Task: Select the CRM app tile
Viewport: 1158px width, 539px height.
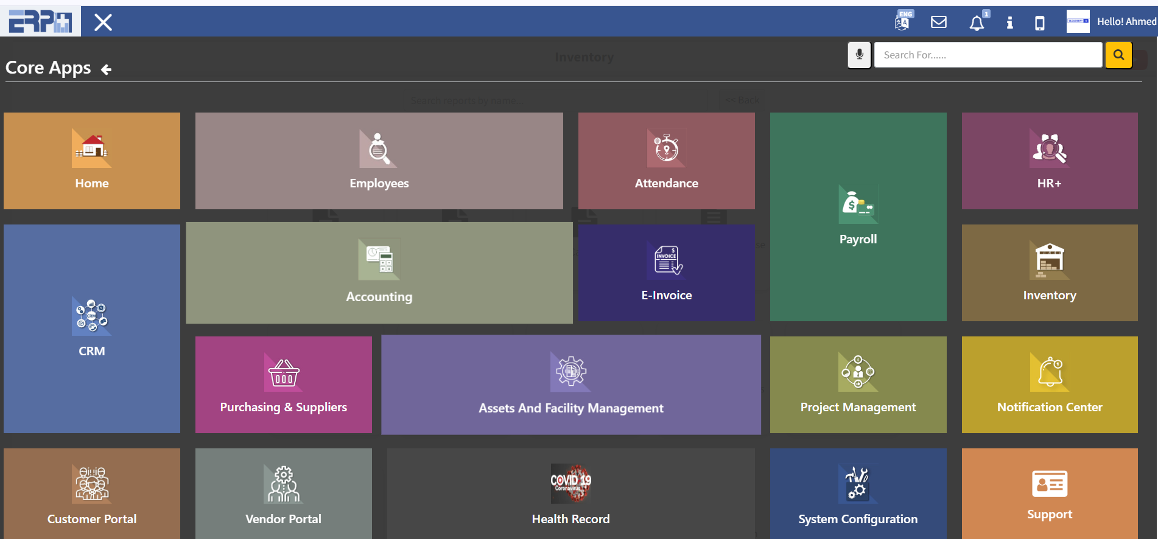Action: 92,329
